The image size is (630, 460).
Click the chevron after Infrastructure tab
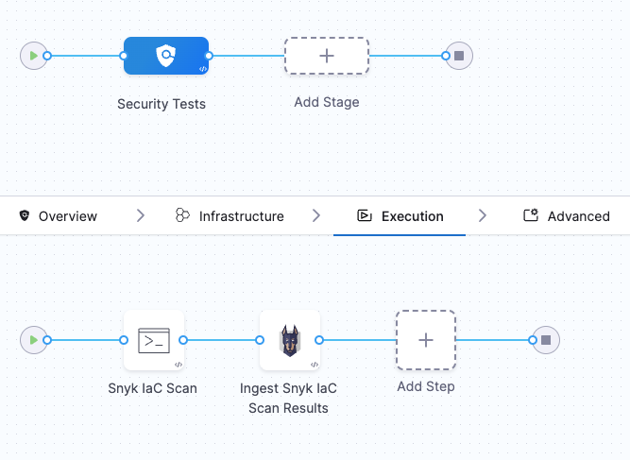[x=316, y=216]
